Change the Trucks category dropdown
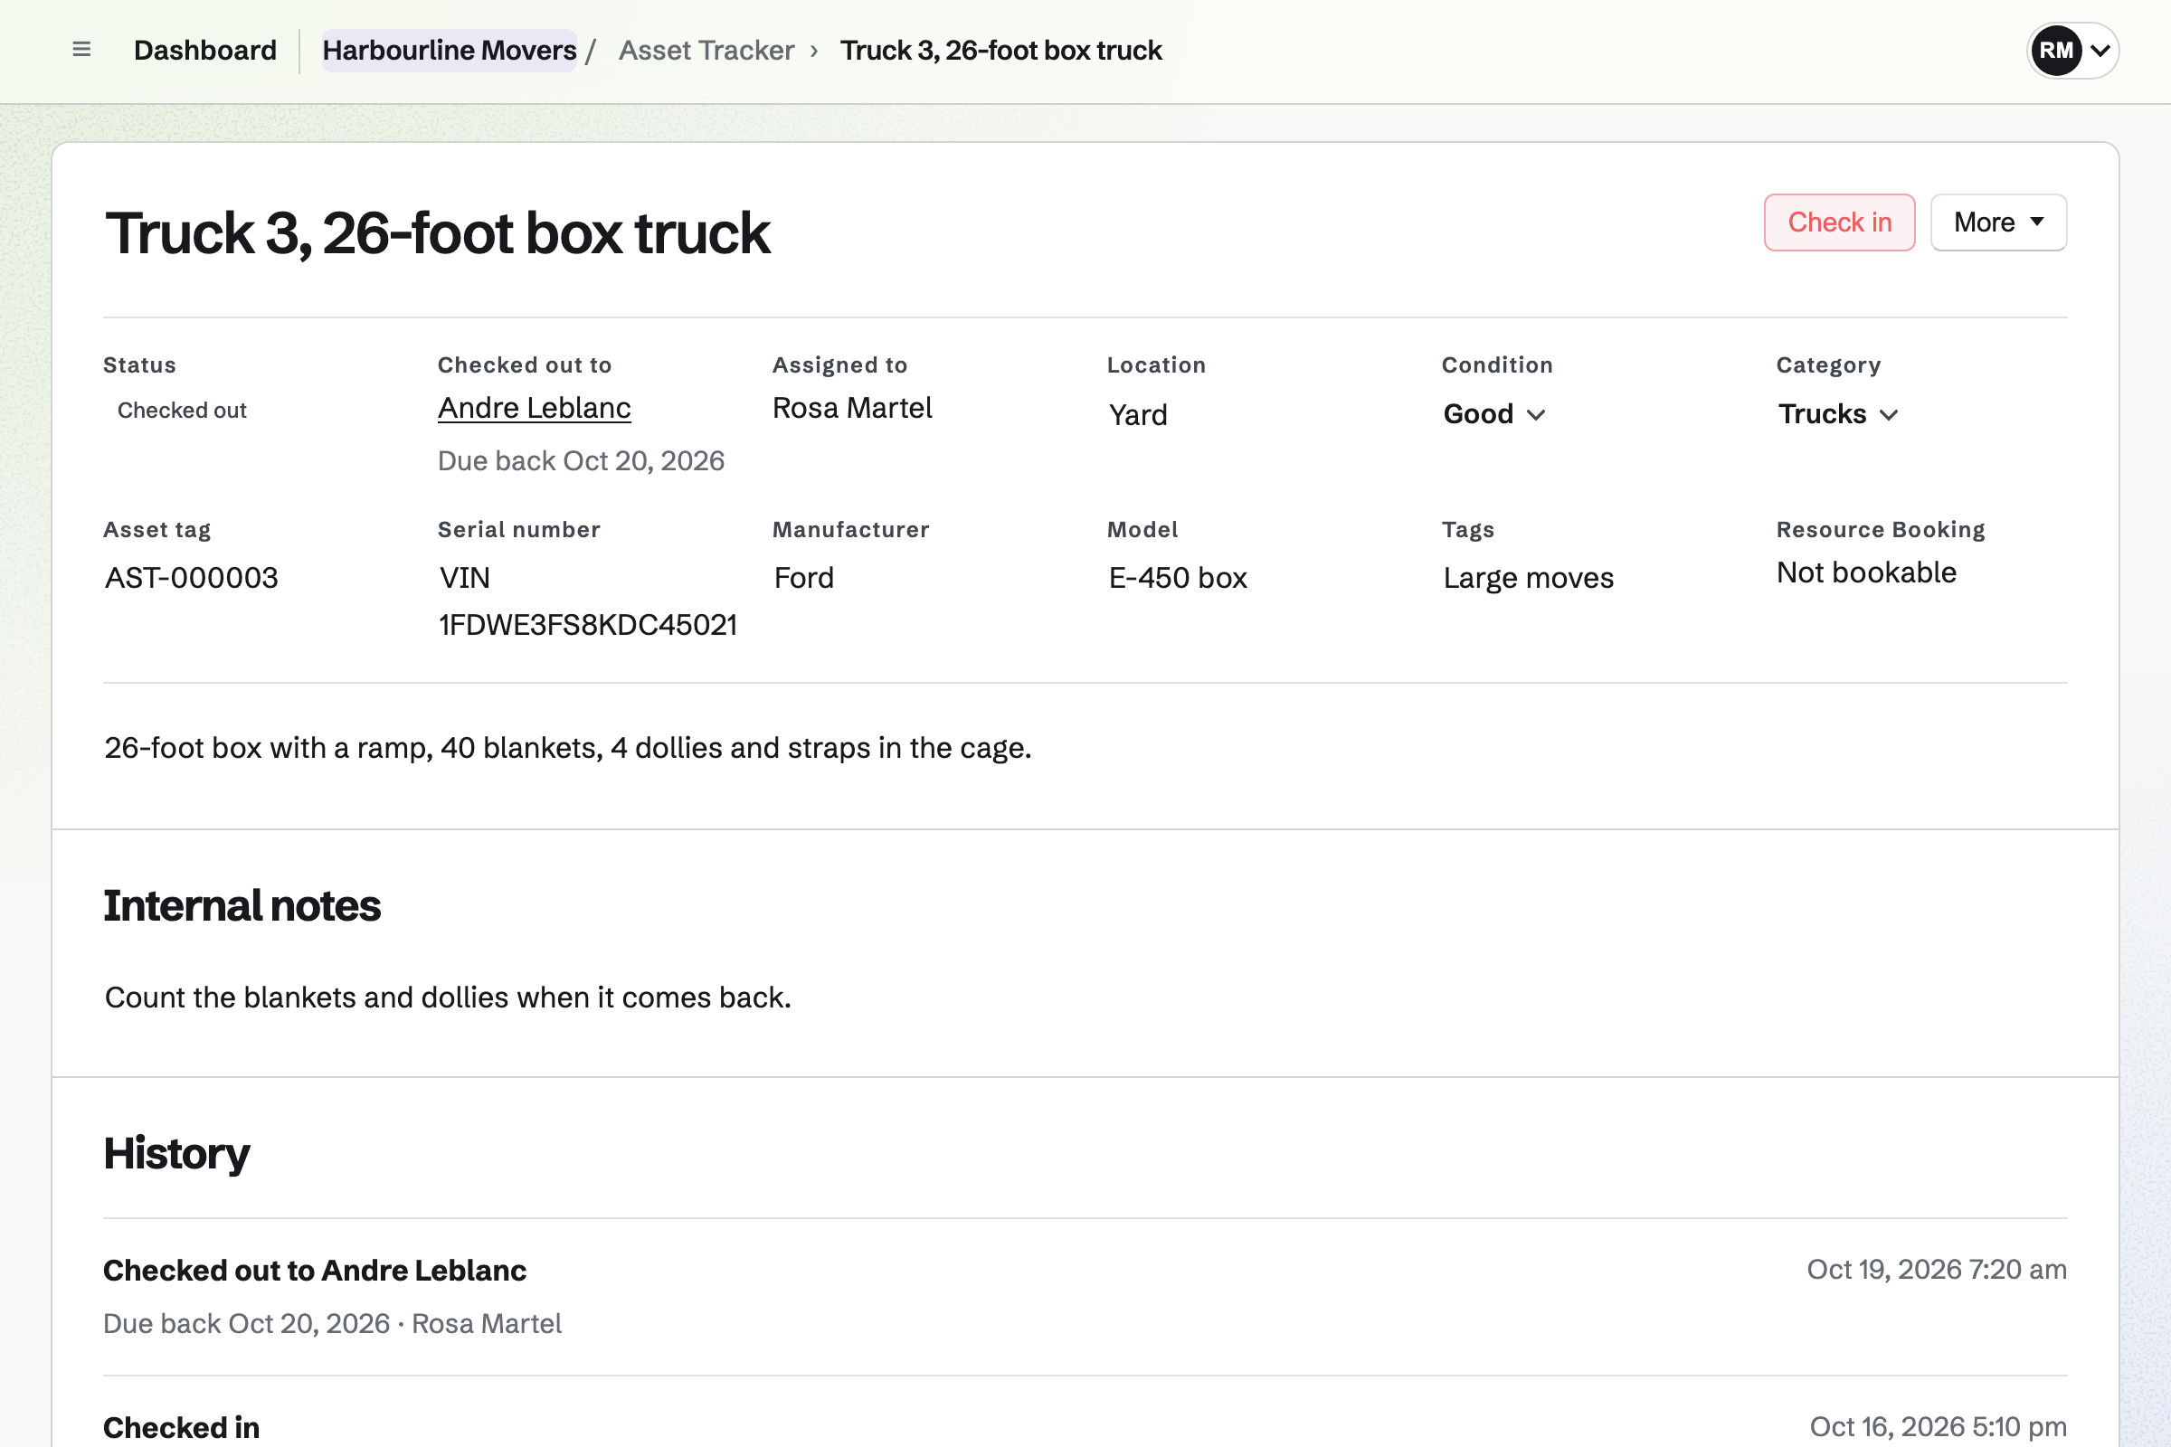The height and width of the screenshot is (1447, 2171). click(1837, 414)
